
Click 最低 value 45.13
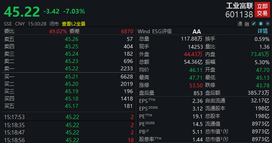[263, 78]
